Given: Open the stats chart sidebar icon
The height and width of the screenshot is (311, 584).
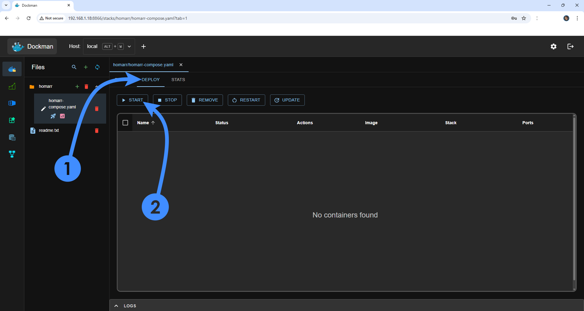Looking at the screenshot, I should click(x=12, y=87).
